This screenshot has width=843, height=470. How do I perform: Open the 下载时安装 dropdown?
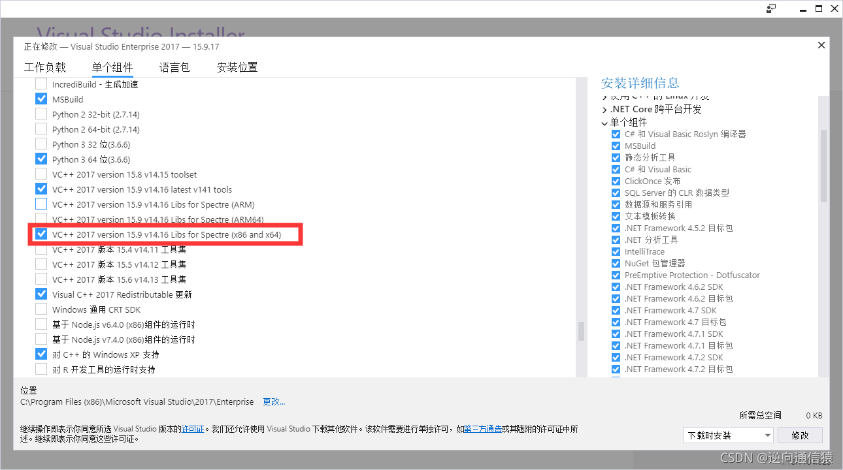point(728,435)
